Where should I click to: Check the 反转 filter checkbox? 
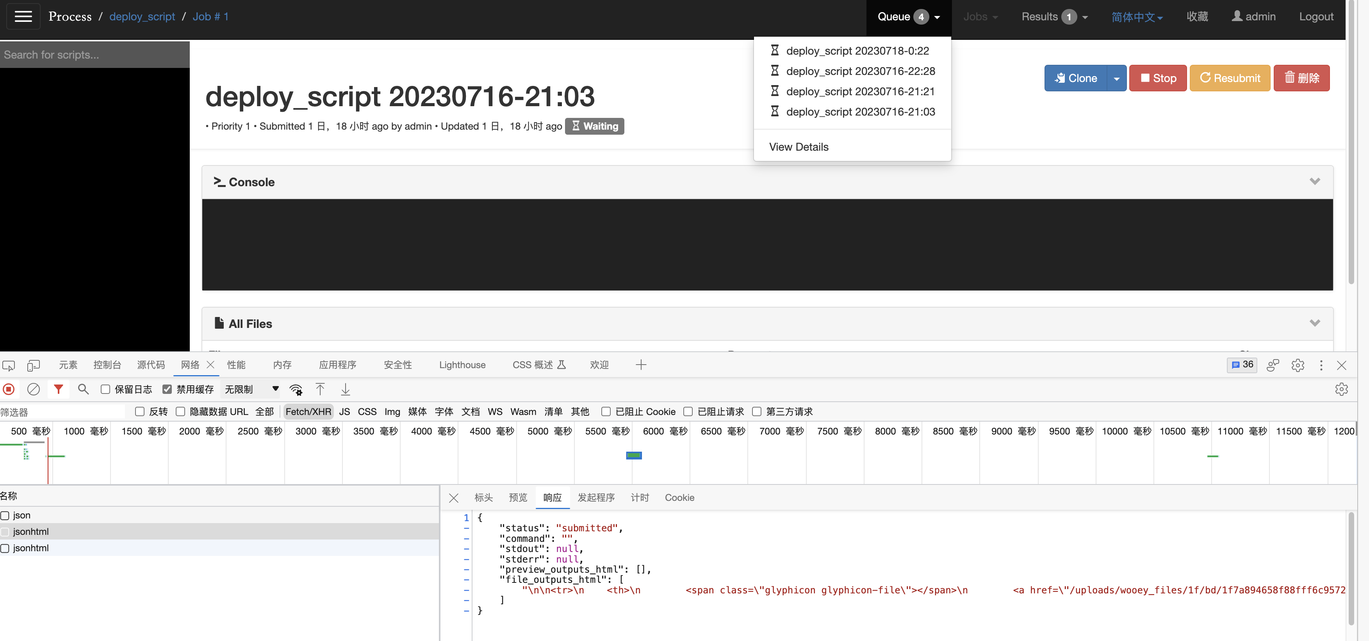140,411
